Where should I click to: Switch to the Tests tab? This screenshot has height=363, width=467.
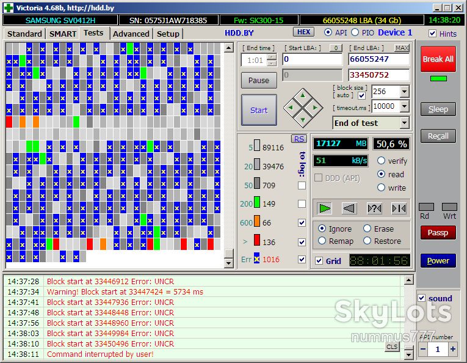93,32
